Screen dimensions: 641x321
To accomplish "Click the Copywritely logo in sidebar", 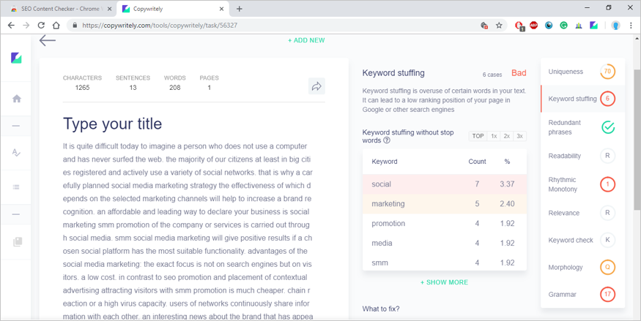I will click(x=16, y=58).
